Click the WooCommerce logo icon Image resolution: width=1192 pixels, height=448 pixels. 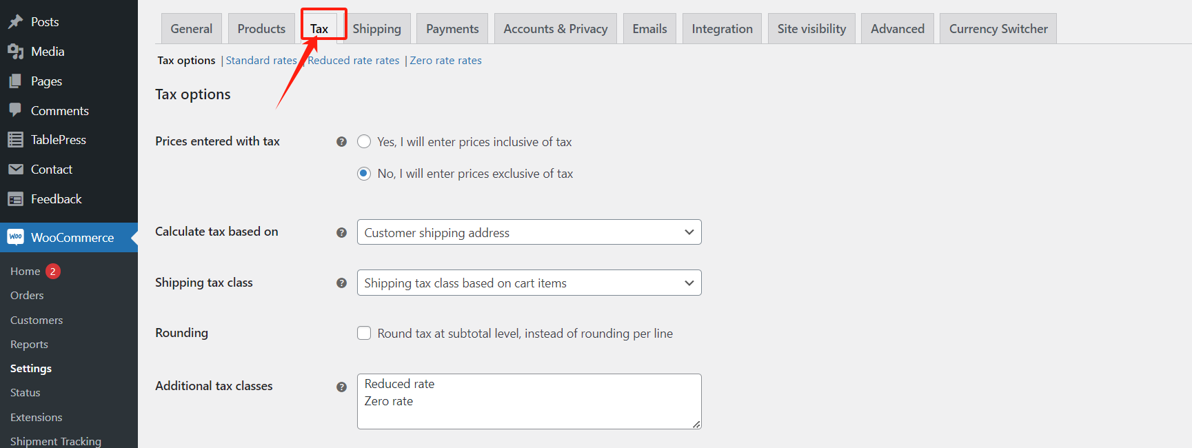tap(15, 237)
